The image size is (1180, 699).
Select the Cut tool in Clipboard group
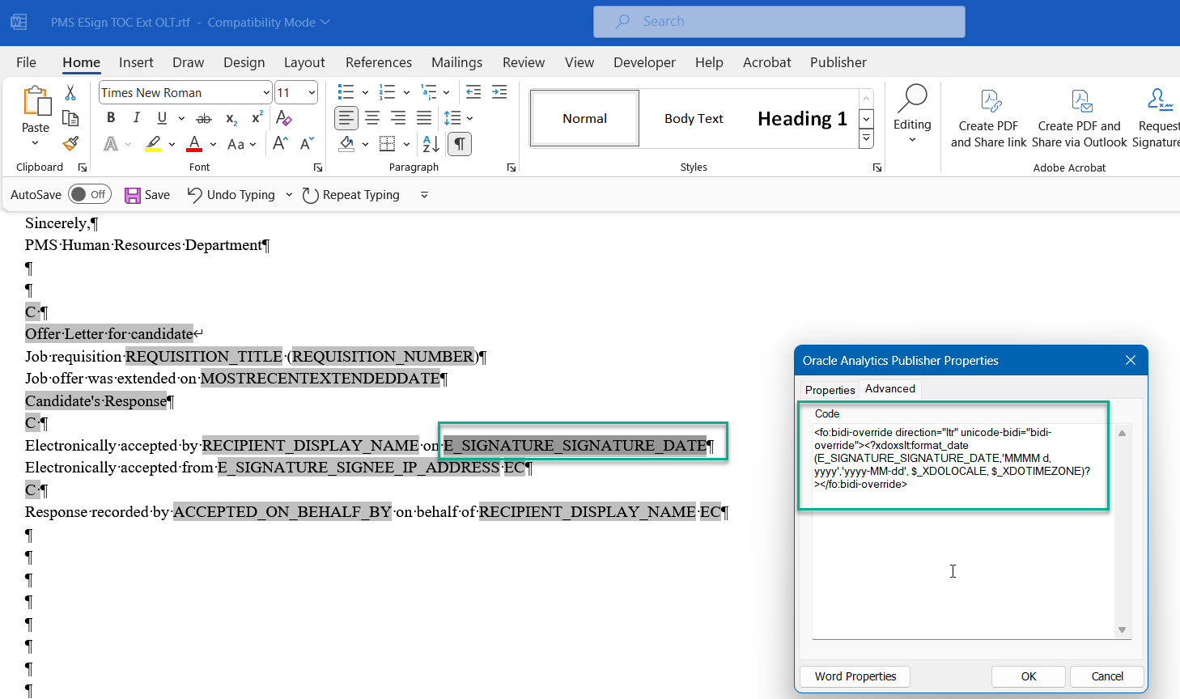click(70, 93)
